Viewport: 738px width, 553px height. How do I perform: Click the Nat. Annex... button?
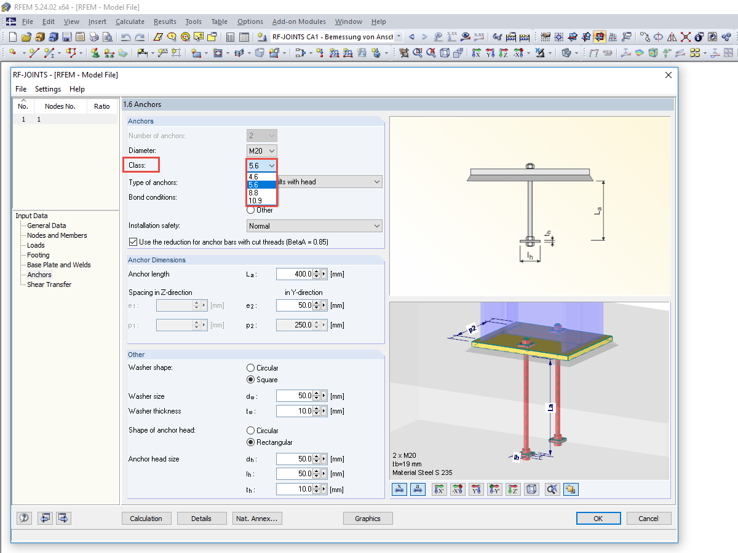pos(257,519)
